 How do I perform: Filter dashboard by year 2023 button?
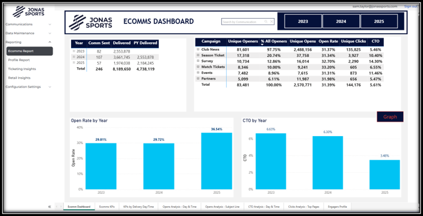coord(303,22)
